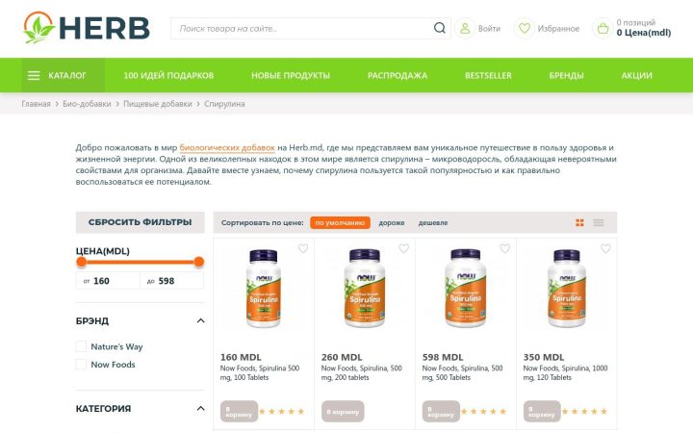The height and width of the screenshot is (433, 693).
Task: Check the Nature's Way brand filter
Action: [x=81, y=346]
